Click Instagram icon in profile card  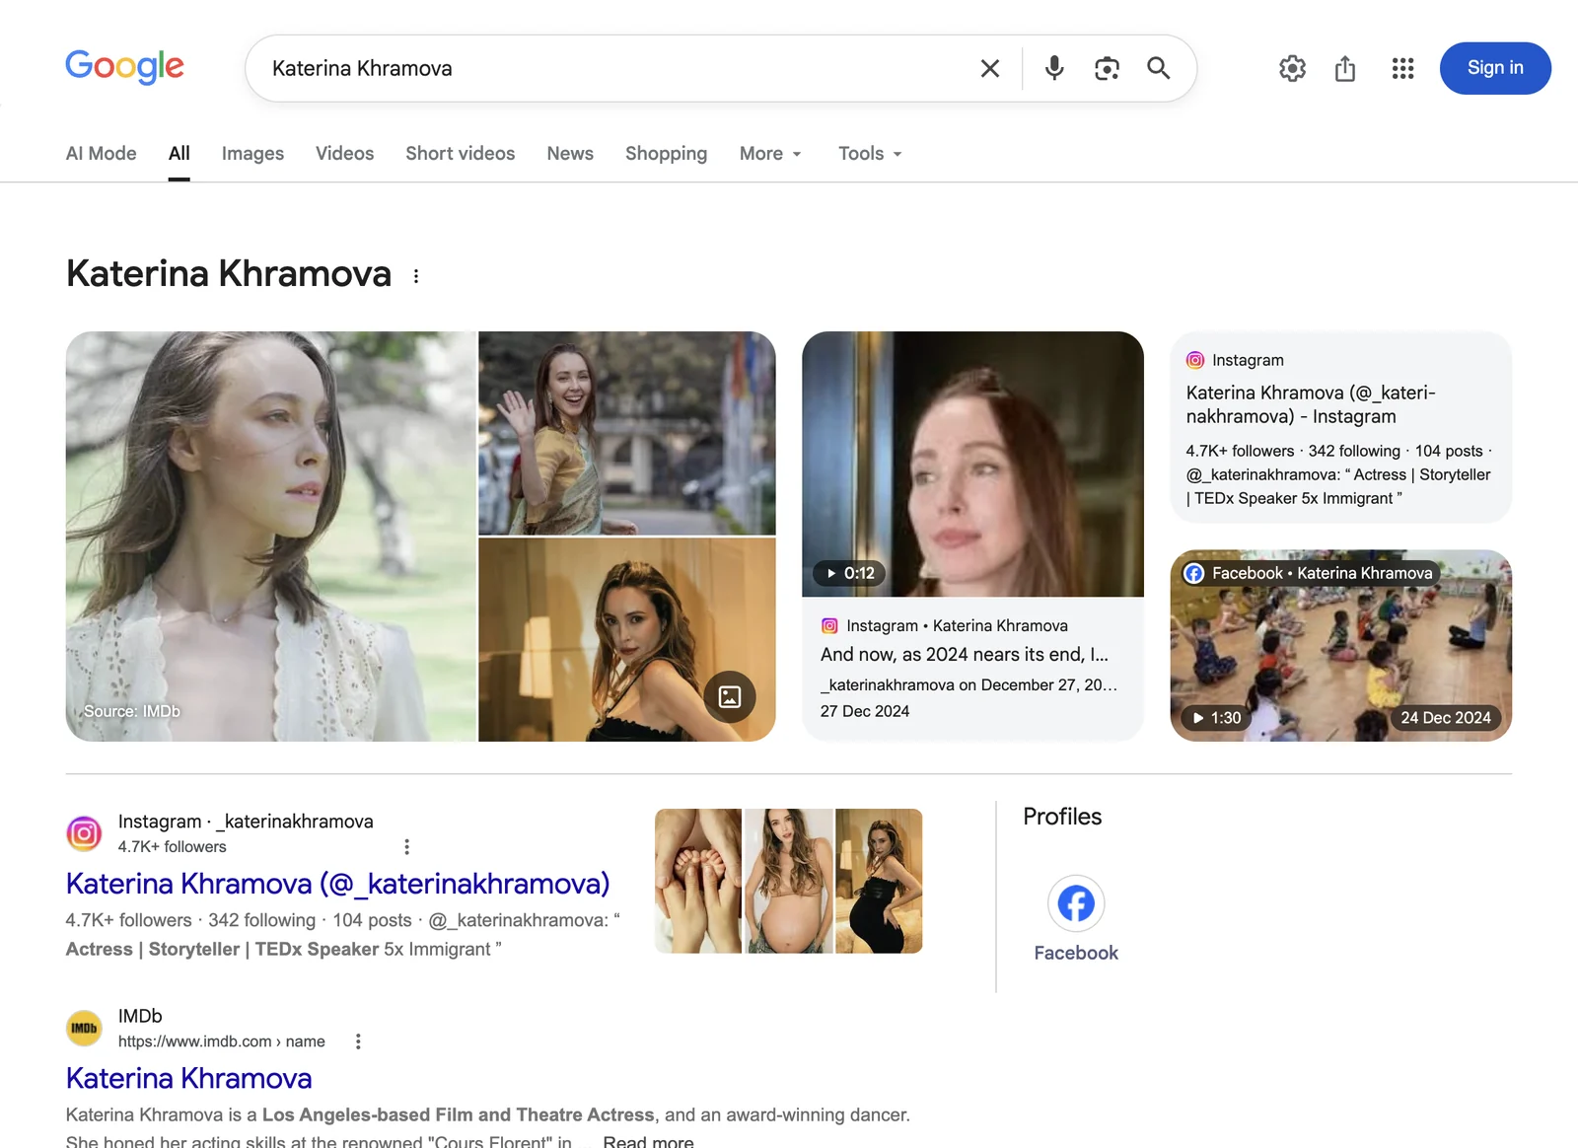coord(1195,360)
